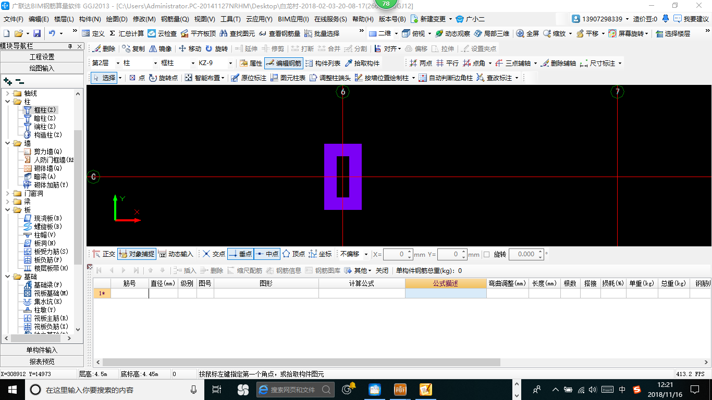Select the 镜像 mirror tool
The image size is (712, 400).
pos(160,49)
